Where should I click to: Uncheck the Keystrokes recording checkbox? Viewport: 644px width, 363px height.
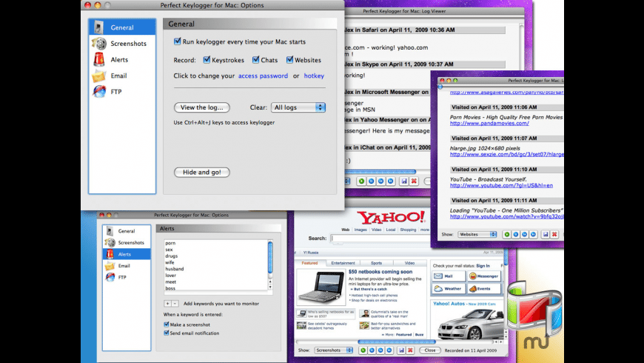[x=207, y=60]
